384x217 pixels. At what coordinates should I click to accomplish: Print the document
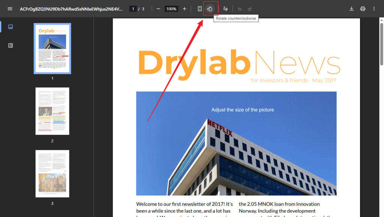[363, 9]
